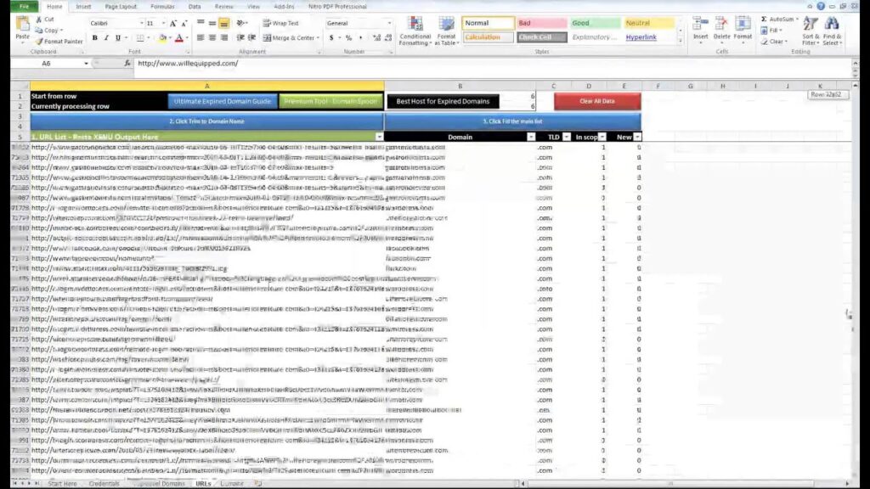Apply Percent Style format
This screenshot has width=870, height=489.
[348, 37]
